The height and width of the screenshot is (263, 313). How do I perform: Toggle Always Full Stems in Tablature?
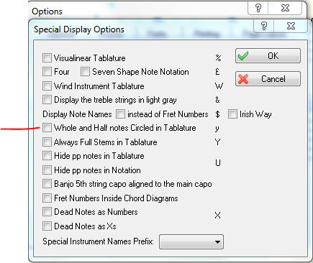(47, 142)
